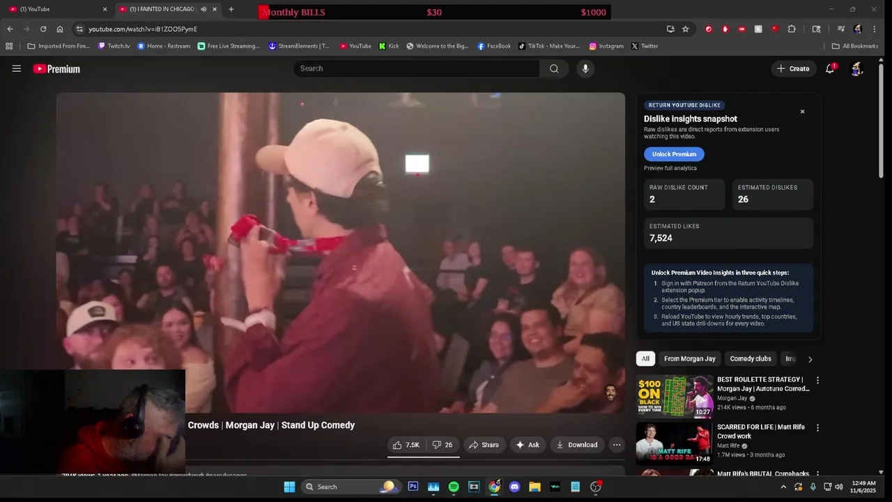Dislike the video showing 26
This screenshot has width=892, height=502.
(442, 445)
